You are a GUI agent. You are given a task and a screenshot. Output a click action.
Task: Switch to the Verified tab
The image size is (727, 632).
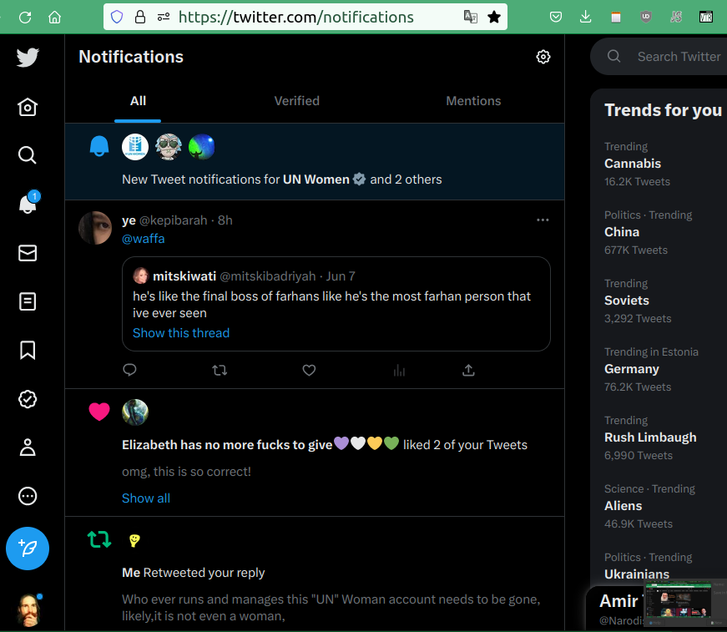[297, 101]
